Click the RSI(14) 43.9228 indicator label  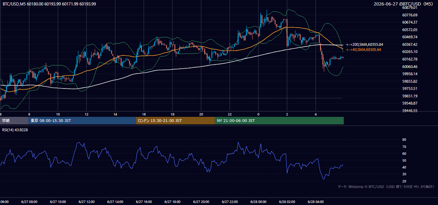click(15, 130)
